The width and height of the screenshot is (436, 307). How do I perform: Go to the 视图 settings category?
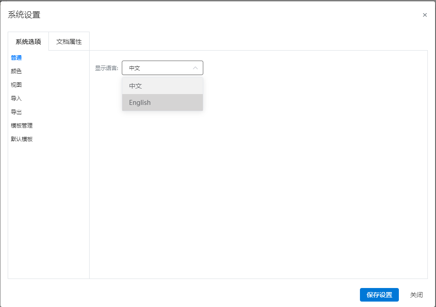click(x=16, y=85)
